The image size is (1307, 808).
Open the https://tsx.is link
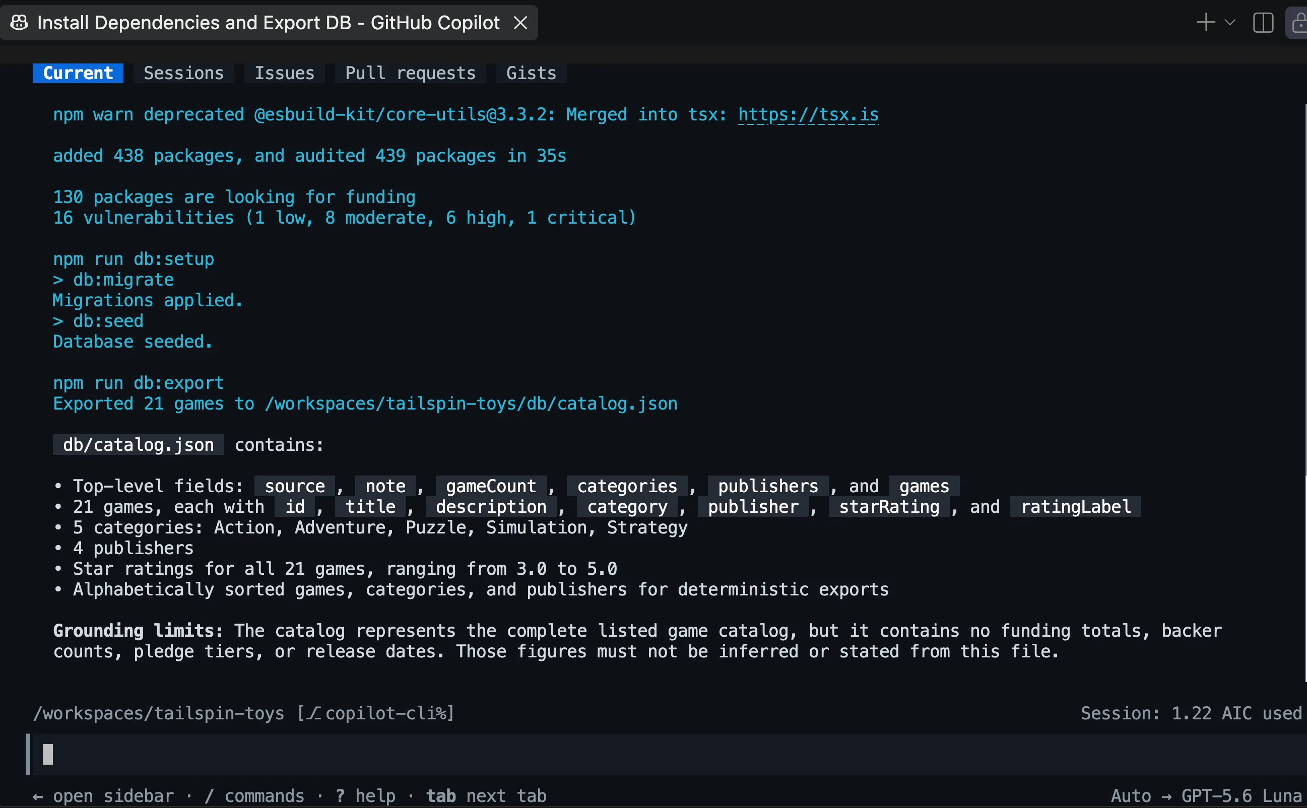coord(809,114)
